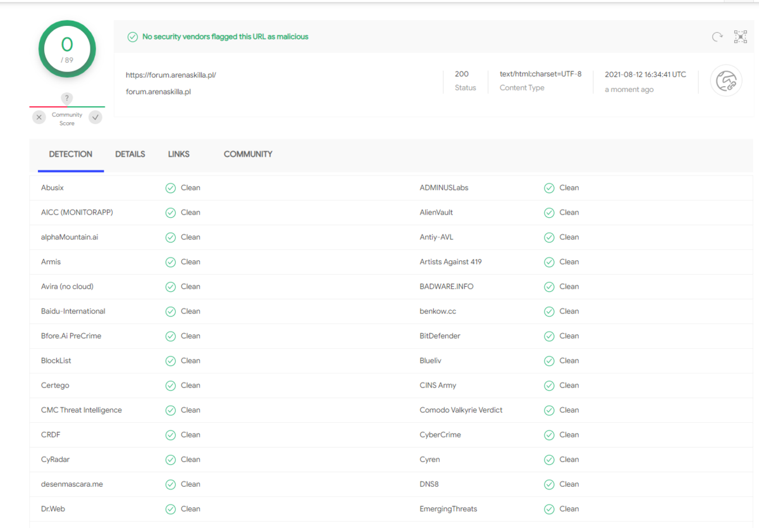Click the reanalyze refresh icon
759x528 pixels.
click(x=717, y=37)
